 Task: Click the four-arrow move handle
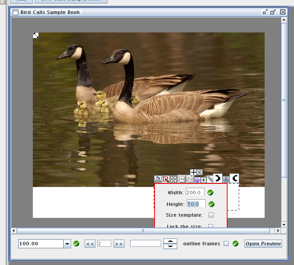(x=193, y=172)
